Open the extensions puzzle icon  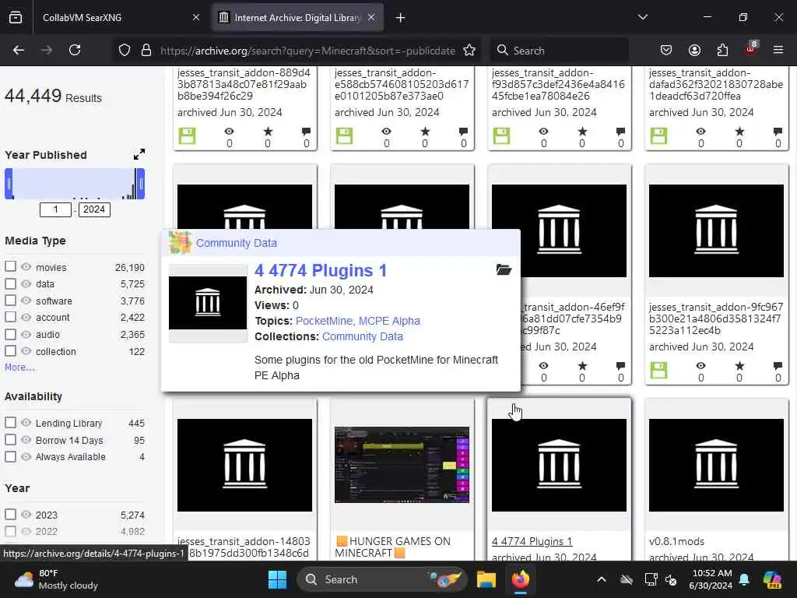tap(722, 50)
